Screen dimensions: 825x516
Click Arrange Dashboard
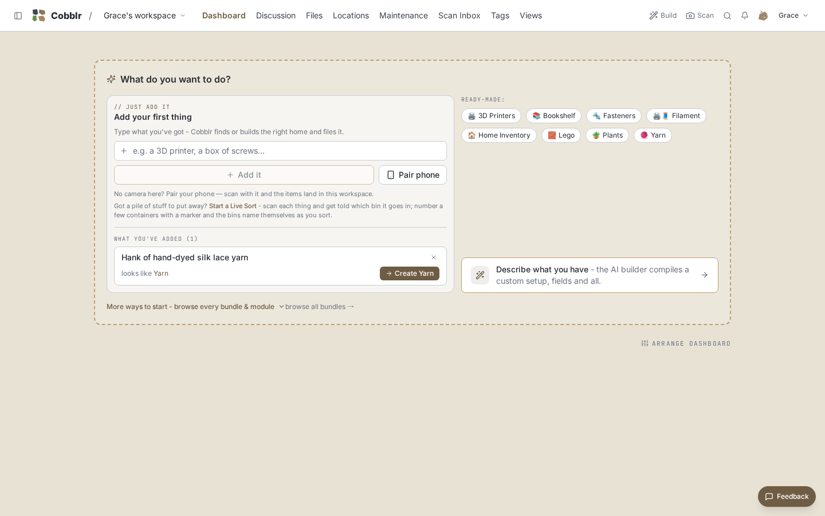pyautogui.click(x=686, y=343)
